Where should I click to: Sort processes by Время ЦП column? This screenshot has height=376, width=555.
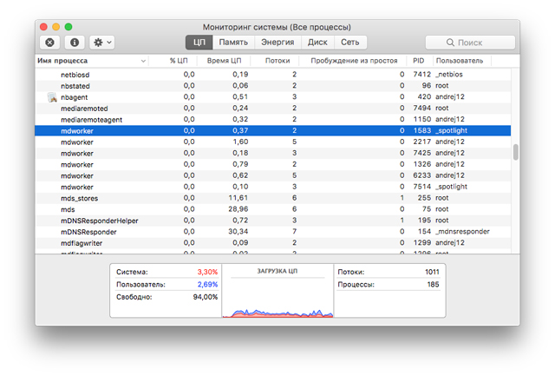point(224,61)
